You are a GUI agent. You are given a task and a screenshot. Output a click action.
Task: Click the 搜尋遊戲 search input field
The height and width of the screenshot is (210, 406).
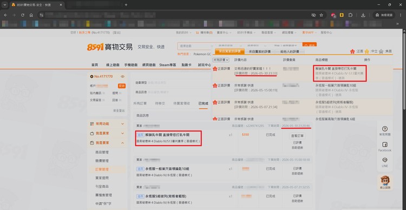195,46
